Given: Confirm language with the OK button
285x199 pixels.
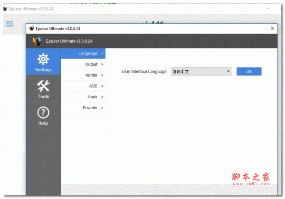Looking at the screenshot, I should tap(249, 71).
